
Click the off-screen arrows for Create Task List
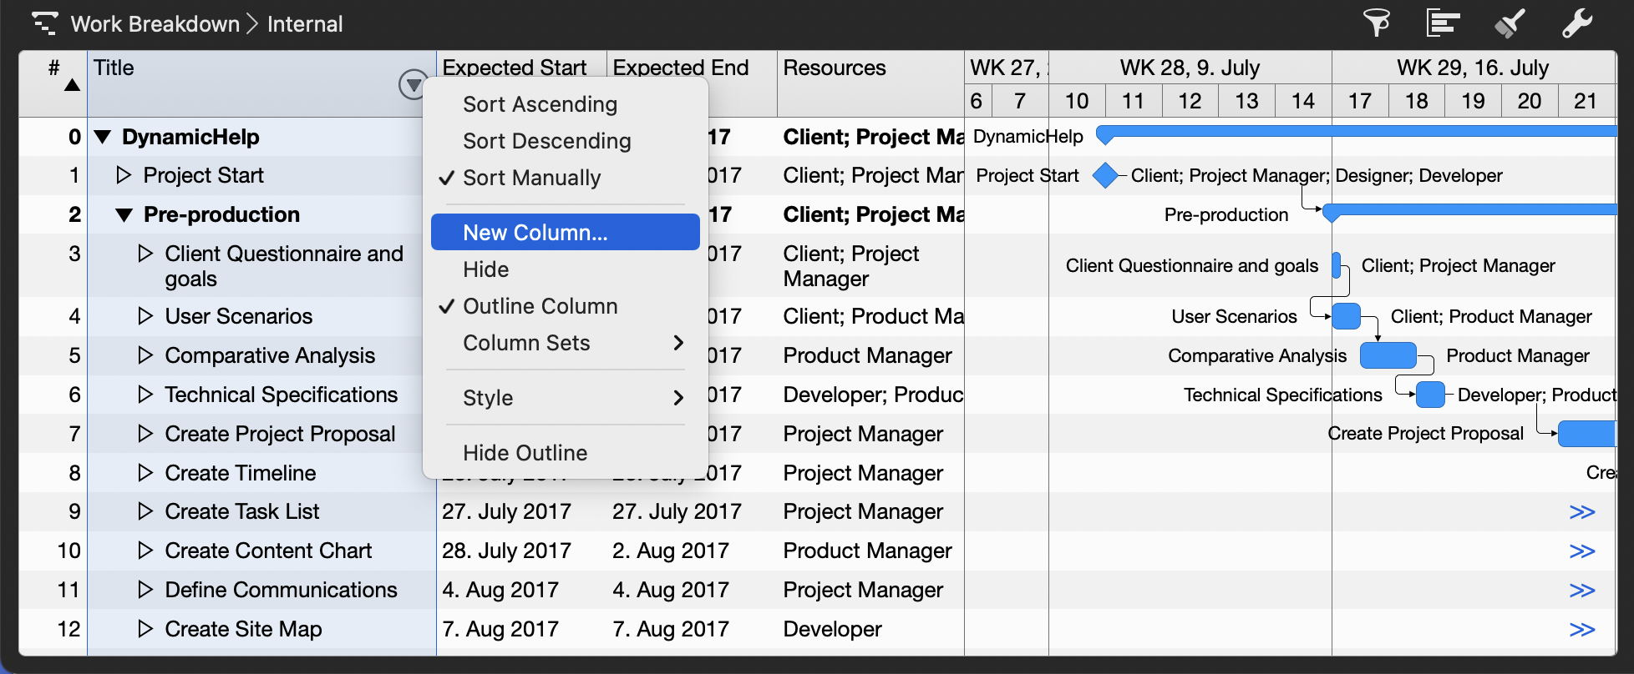coord(1581,512)
